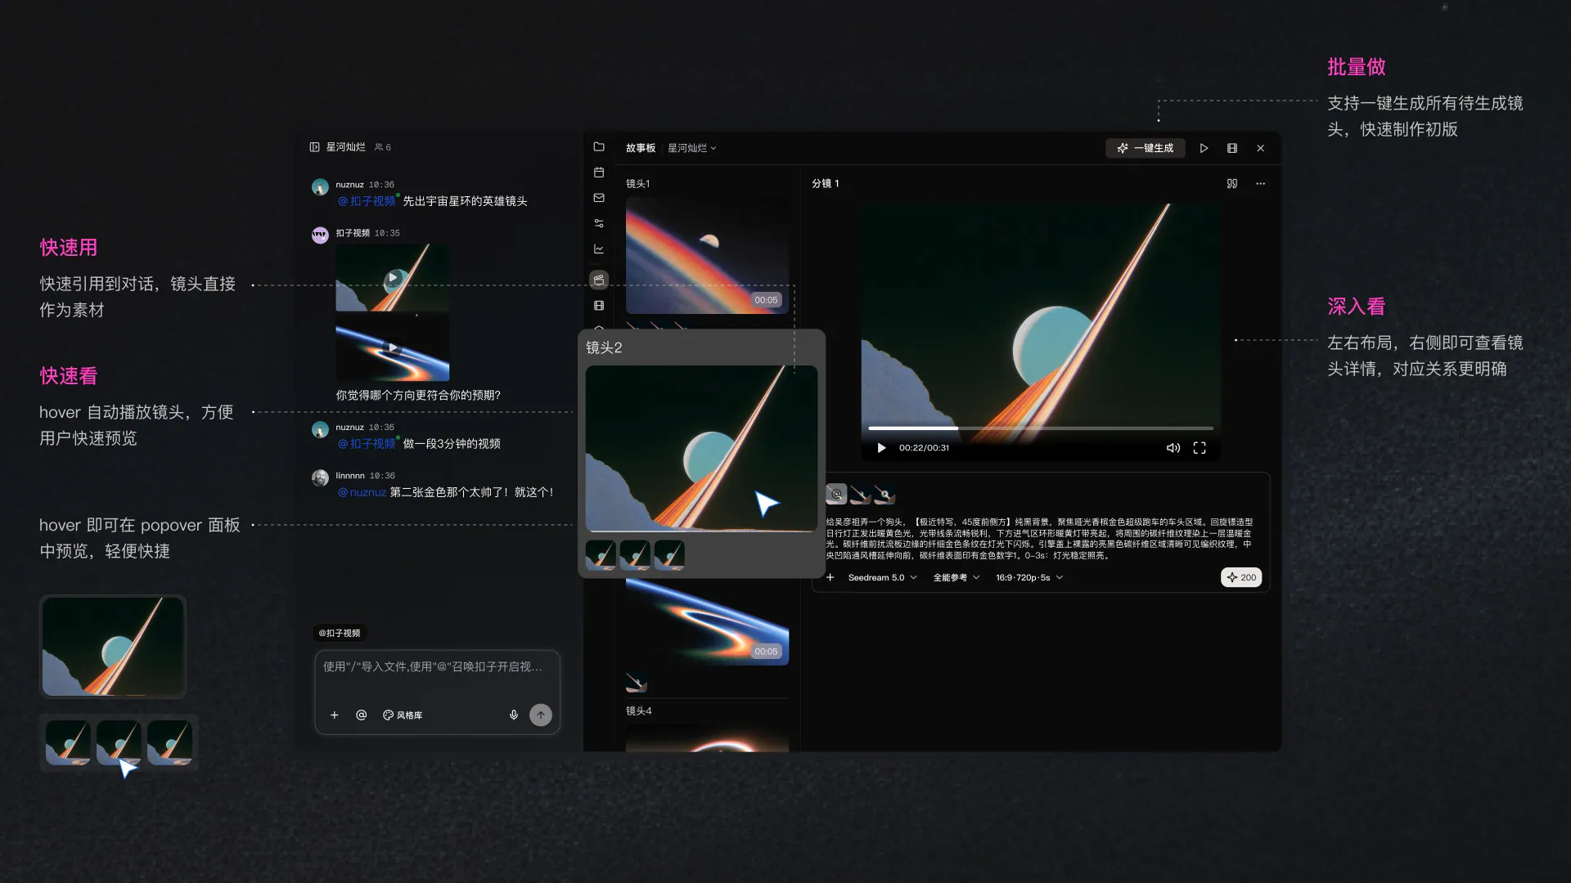Open the sidebar film strip icon below clapperboard

pos(599,306)
